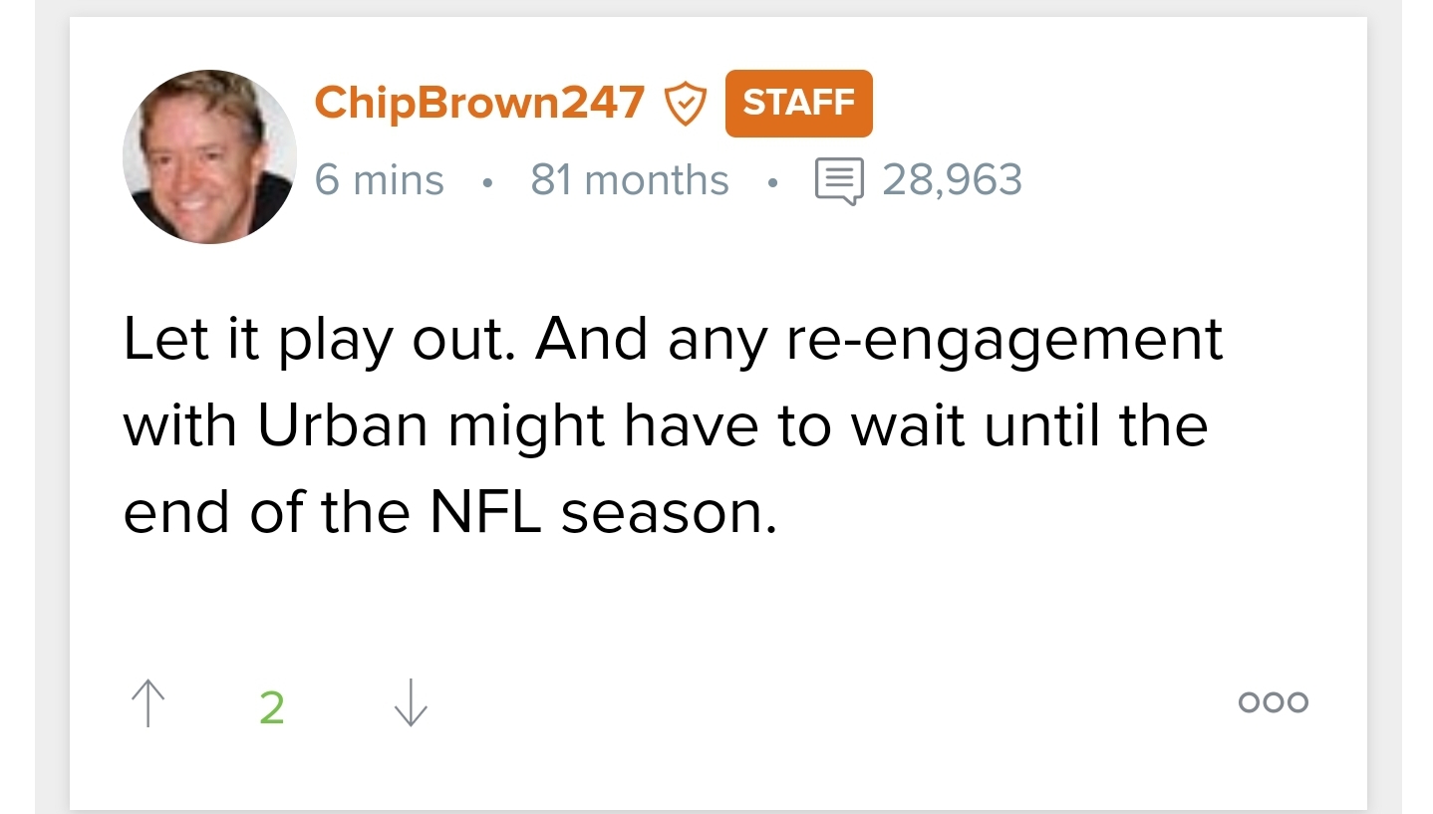The width and height of the screenshot is (1433, 814).
Task: Click the dot separator after "6 mins"
Action: click(486, 183)
